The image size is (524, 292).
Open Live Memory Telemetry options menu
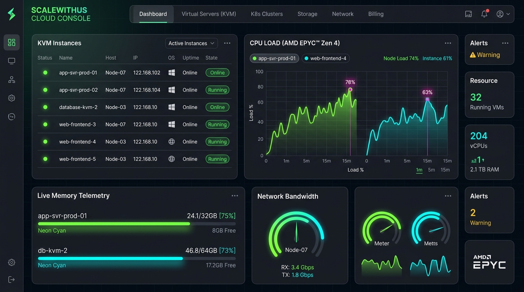pyautogui.click(x=235, y=196)
